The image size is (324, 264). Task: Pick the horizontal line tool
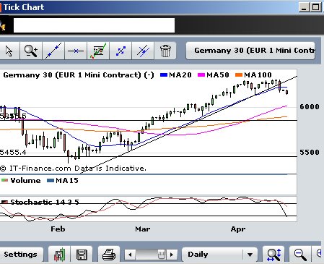pyautogui.click(x=76, y=51)
